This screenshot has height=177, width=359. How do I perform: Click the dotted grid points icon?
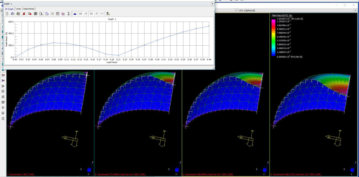click(x=53, y=14)
